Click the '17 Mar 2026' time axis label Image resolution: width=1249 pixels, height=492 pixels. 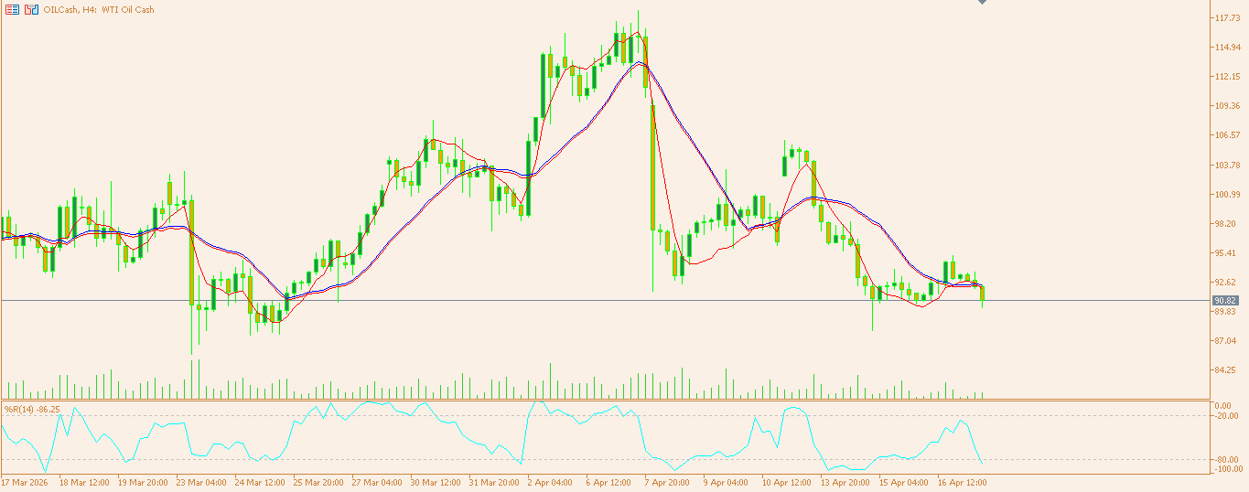(x=25, y=482)
